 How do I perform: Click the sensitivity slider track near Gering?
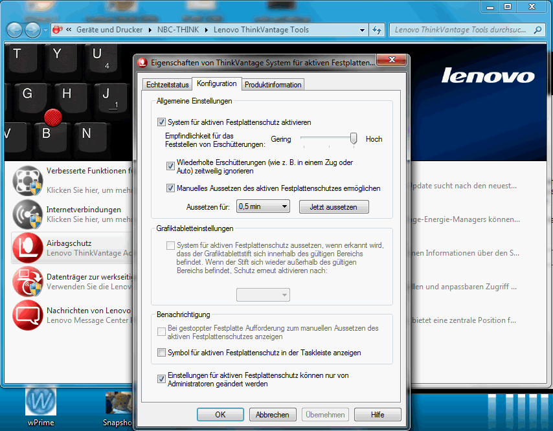point(304,138)
